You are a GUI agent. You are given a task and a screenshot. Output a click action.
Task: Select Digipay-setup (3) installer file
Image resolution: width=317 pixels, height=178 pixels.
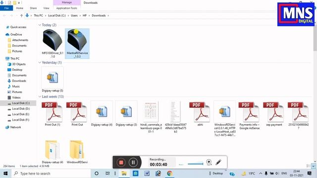click(126, 114)
